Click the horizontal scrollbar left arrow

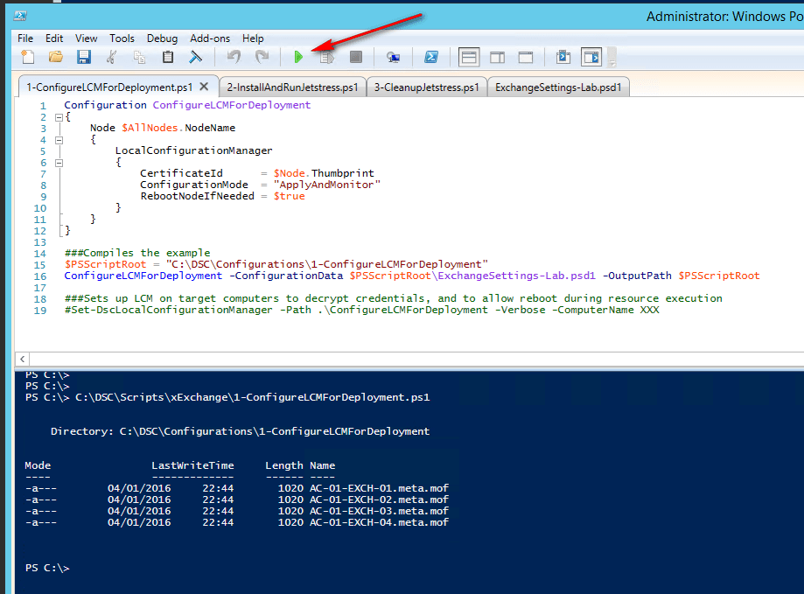pyautogui.click(x=23, y=359)
